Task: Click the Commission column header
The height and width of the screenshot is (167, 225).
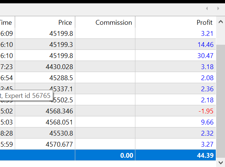Action: click(114, 23)
